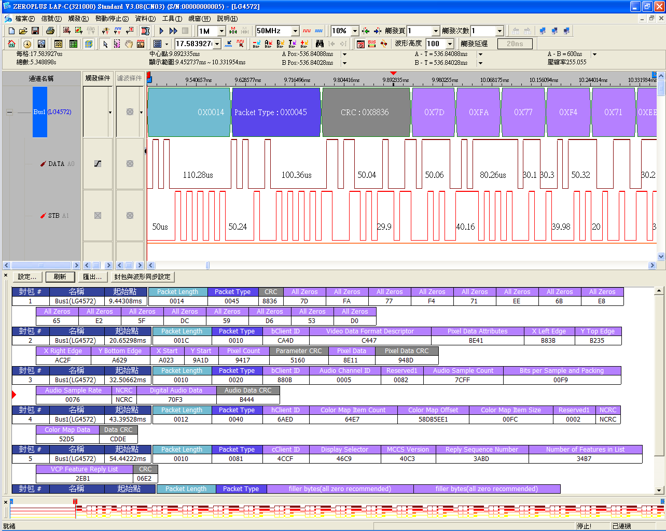Viewport: 666px width, 531px height.
Task: Toggle the STB A1 filter condition
Action: pyautogui.click(x=130, y=216)
